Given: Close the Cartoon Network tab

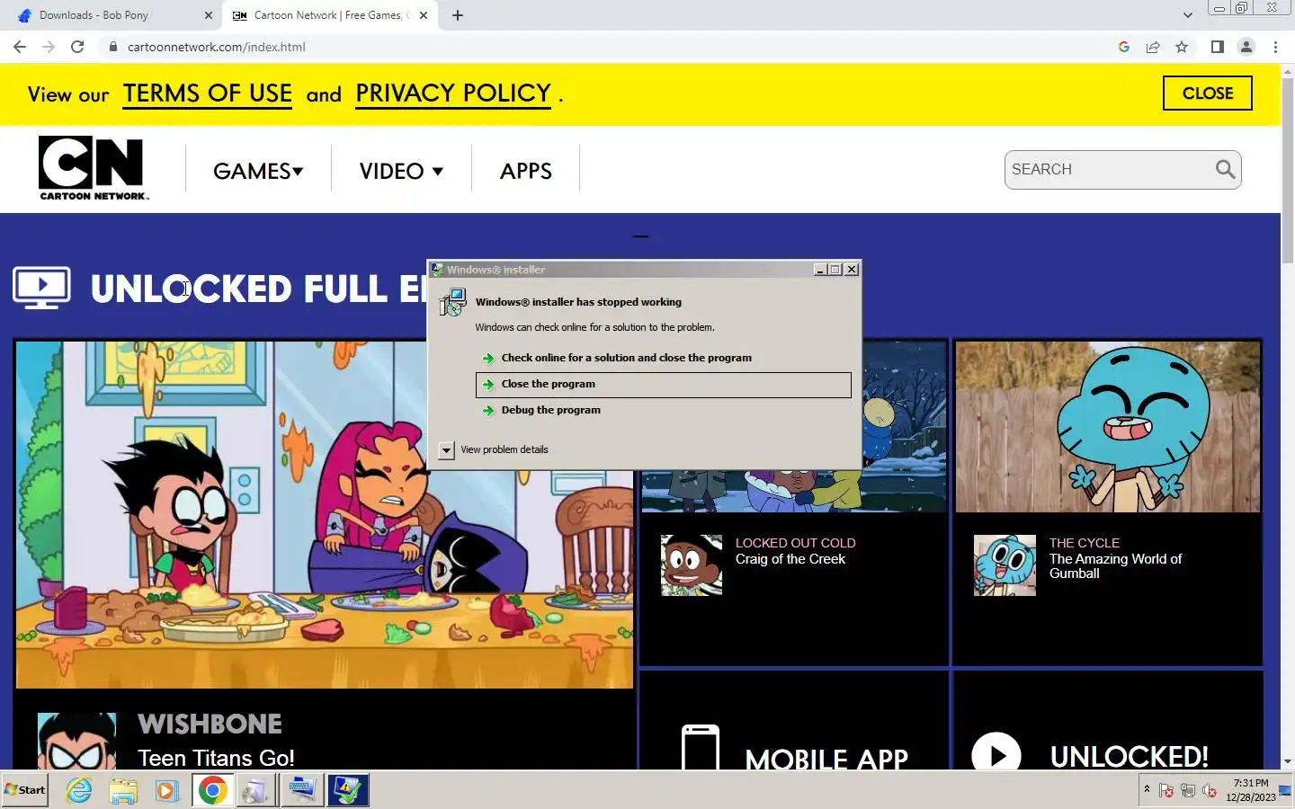Looking at the screenshot, I should pyautogui.click(x=424, y=15).
